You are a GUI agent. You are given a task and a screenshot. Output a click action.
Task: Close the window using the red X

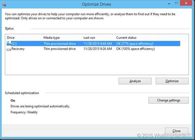pos(186,3)
